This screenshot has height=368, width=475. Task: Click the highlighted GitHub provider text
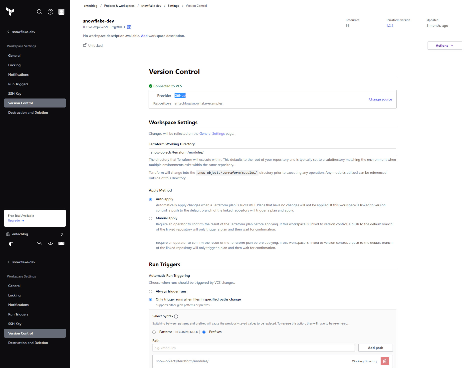pyautogui.click(x=180, y=95)
